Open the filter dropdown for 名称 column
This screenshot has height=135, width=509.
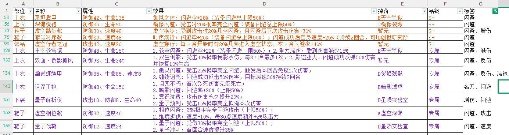pyautogui.click(x=78, y=11)
